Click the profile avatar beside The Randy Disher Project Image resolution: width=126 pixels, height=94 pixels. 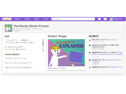pos(9,28)
